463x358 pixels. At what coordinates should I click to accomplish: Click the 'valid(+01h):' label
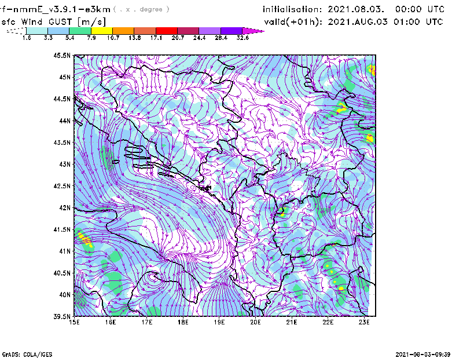(x=293, y=22)
